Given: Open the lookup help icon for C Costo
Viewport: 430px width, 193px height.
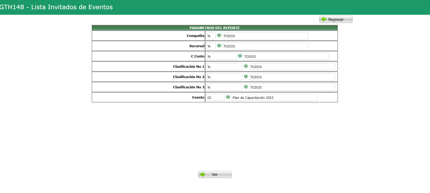Looking at the screenshot, I should (240, 56).
